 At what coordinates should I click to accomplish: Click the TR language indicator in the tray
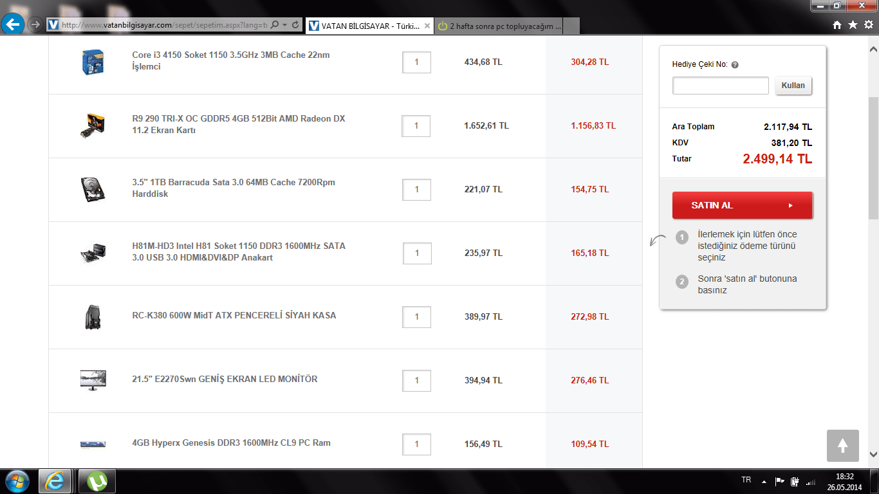click(746, 480)
